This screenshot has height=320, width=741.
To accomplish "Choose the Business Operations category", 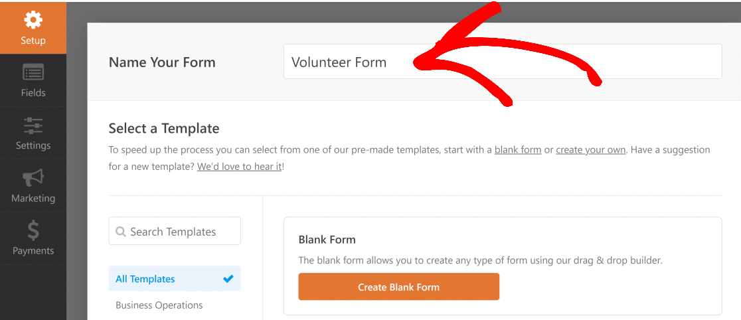I will click(159, 305).
